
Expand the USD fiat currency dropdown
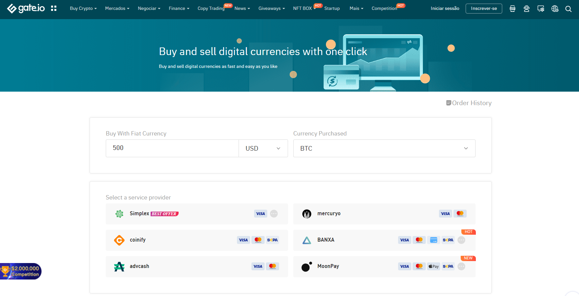pyautogui.click(x=263, y=148)
